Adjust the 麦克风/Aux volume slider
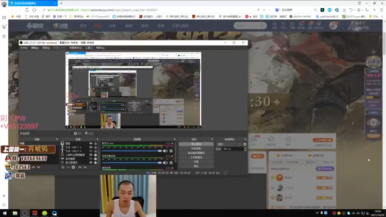The height and width of the screenshot is (217, 386). point(132,151)
